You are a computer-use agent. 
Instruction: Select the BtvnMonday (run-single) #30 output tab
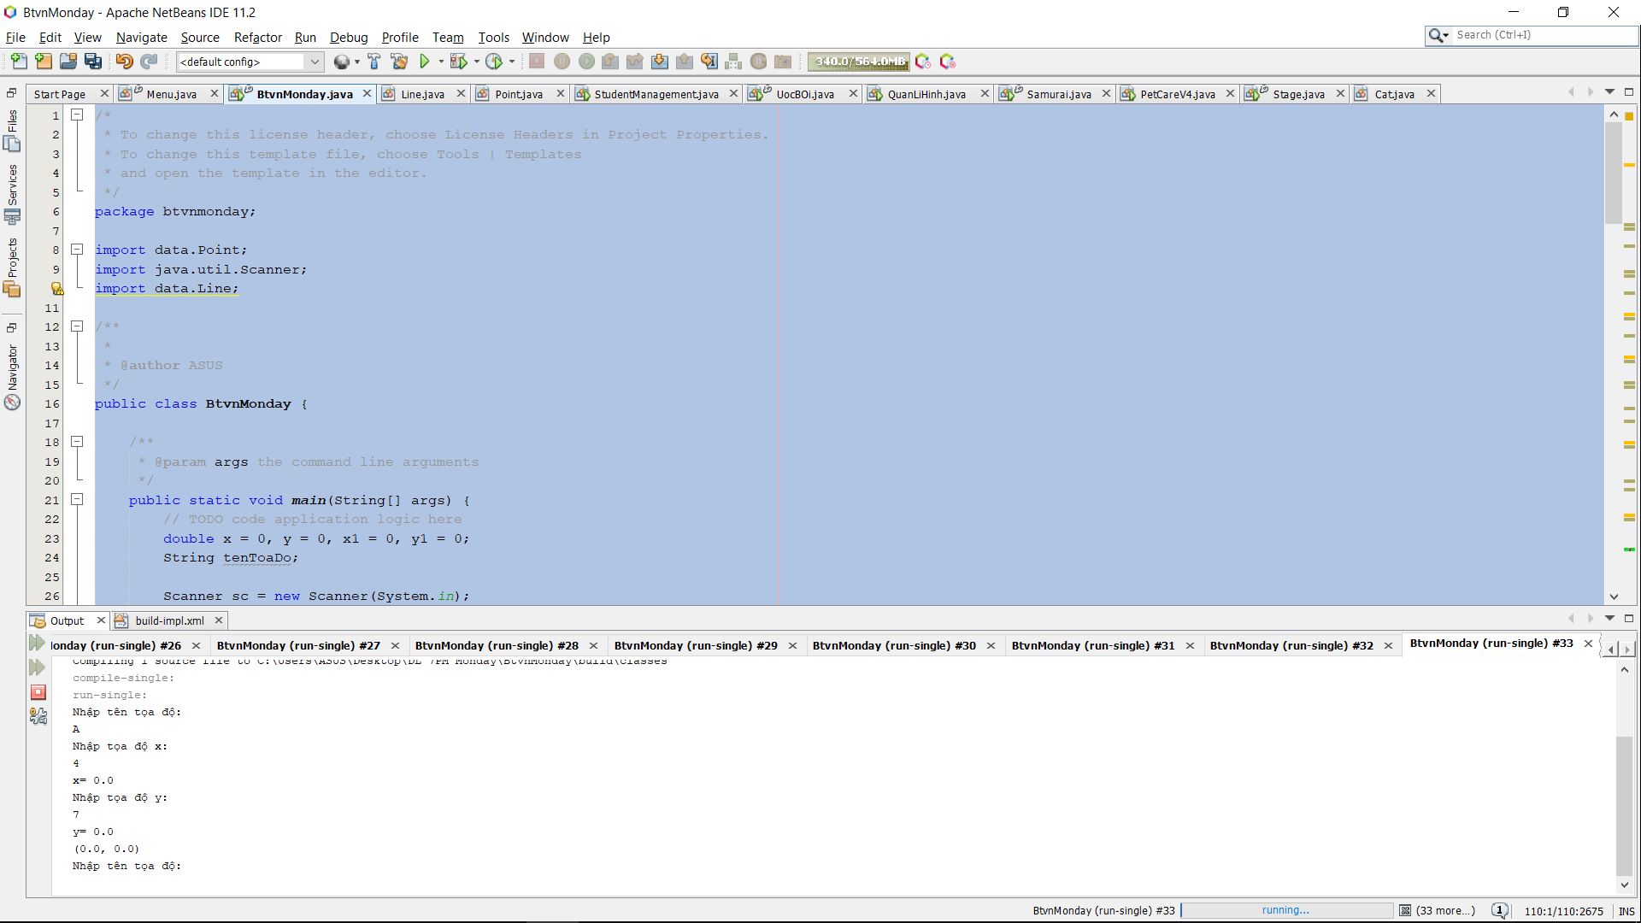[893, 646]
